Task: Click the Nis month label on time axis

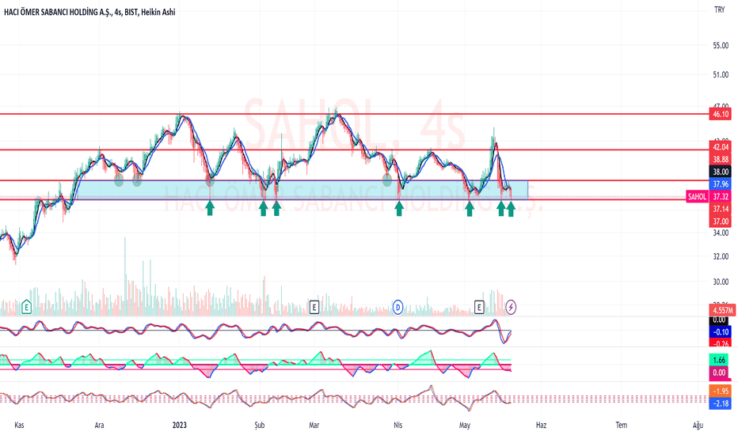Action: coord(398,426)
